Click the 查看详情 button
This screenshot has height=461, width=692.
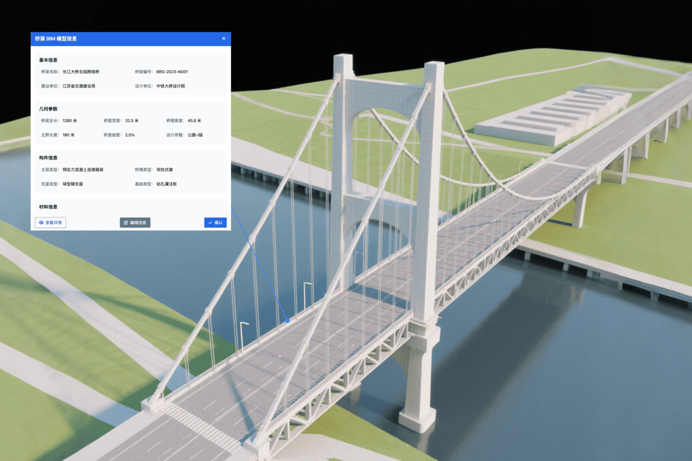[x=50, y=222]
